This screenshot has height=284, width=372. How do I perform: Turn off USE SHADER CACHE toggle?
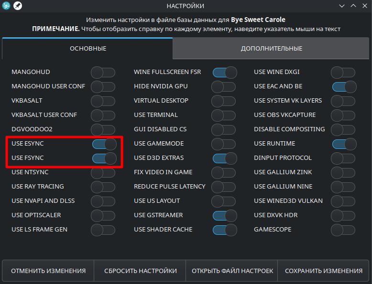point(224,230)
